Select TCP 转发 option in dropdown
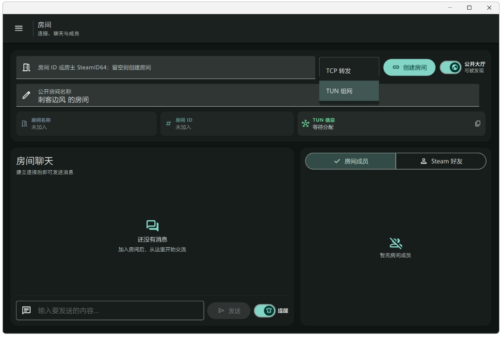Viewport: 502px width, 337px height. pyautogui.click(x=349, y=71)
